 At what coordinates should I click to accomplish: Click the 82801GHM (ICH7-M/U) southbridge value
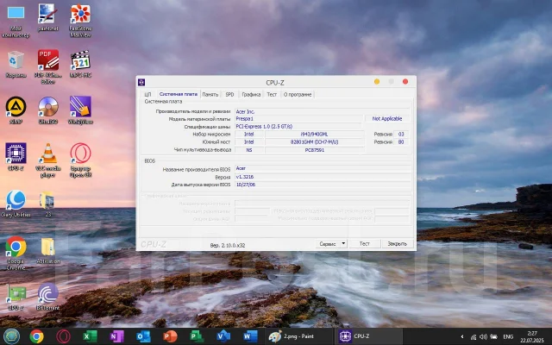314,141
